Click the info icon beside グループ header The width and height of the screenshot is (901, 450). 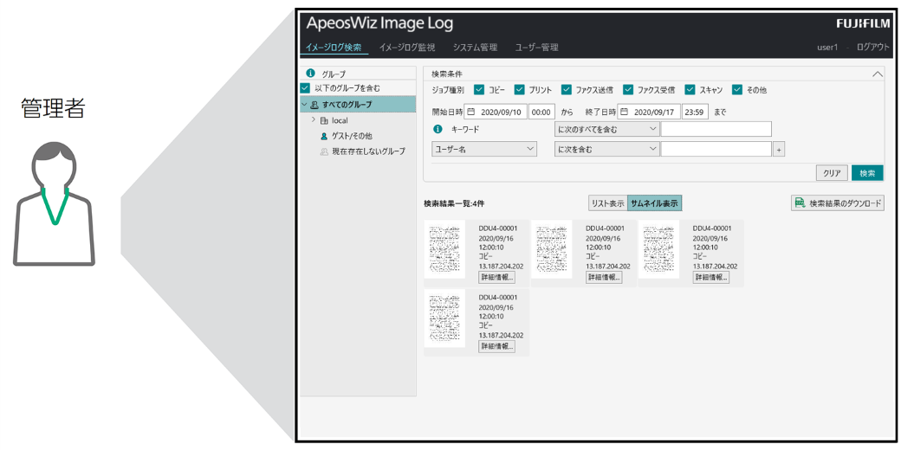311,73
